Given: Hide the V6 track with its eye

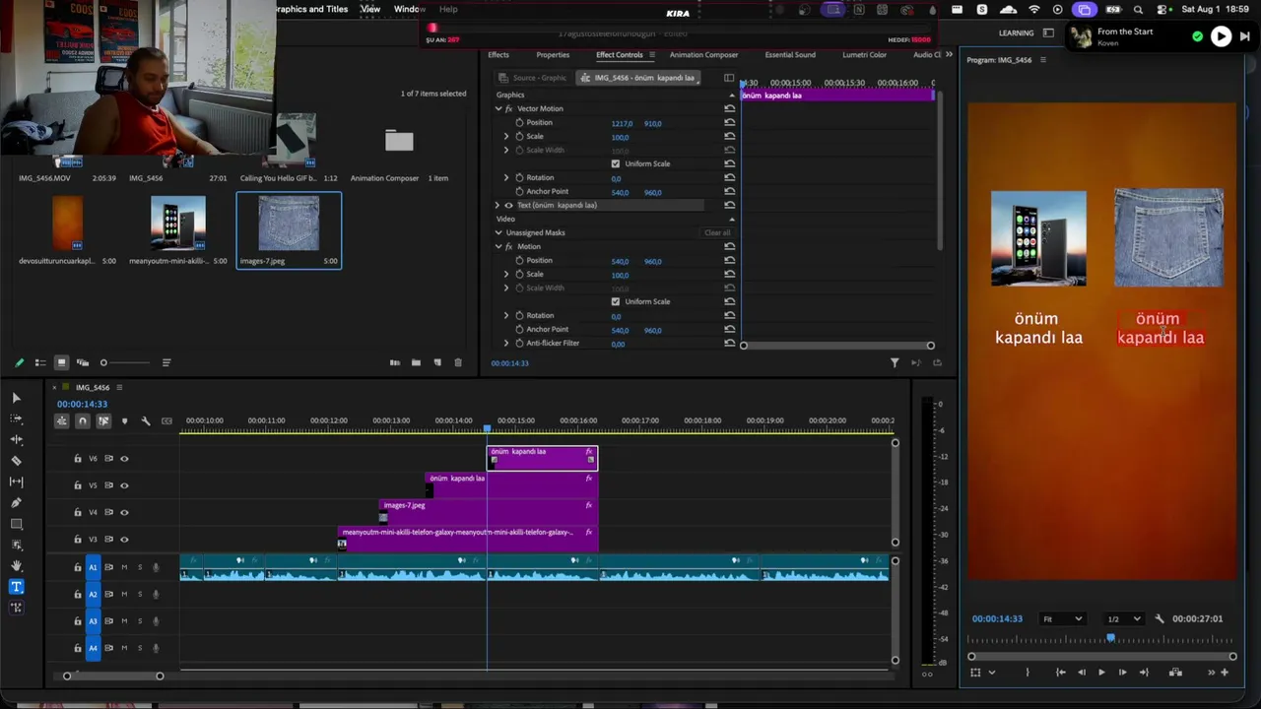Looking at the screenshot, I should tap(124, 458).
